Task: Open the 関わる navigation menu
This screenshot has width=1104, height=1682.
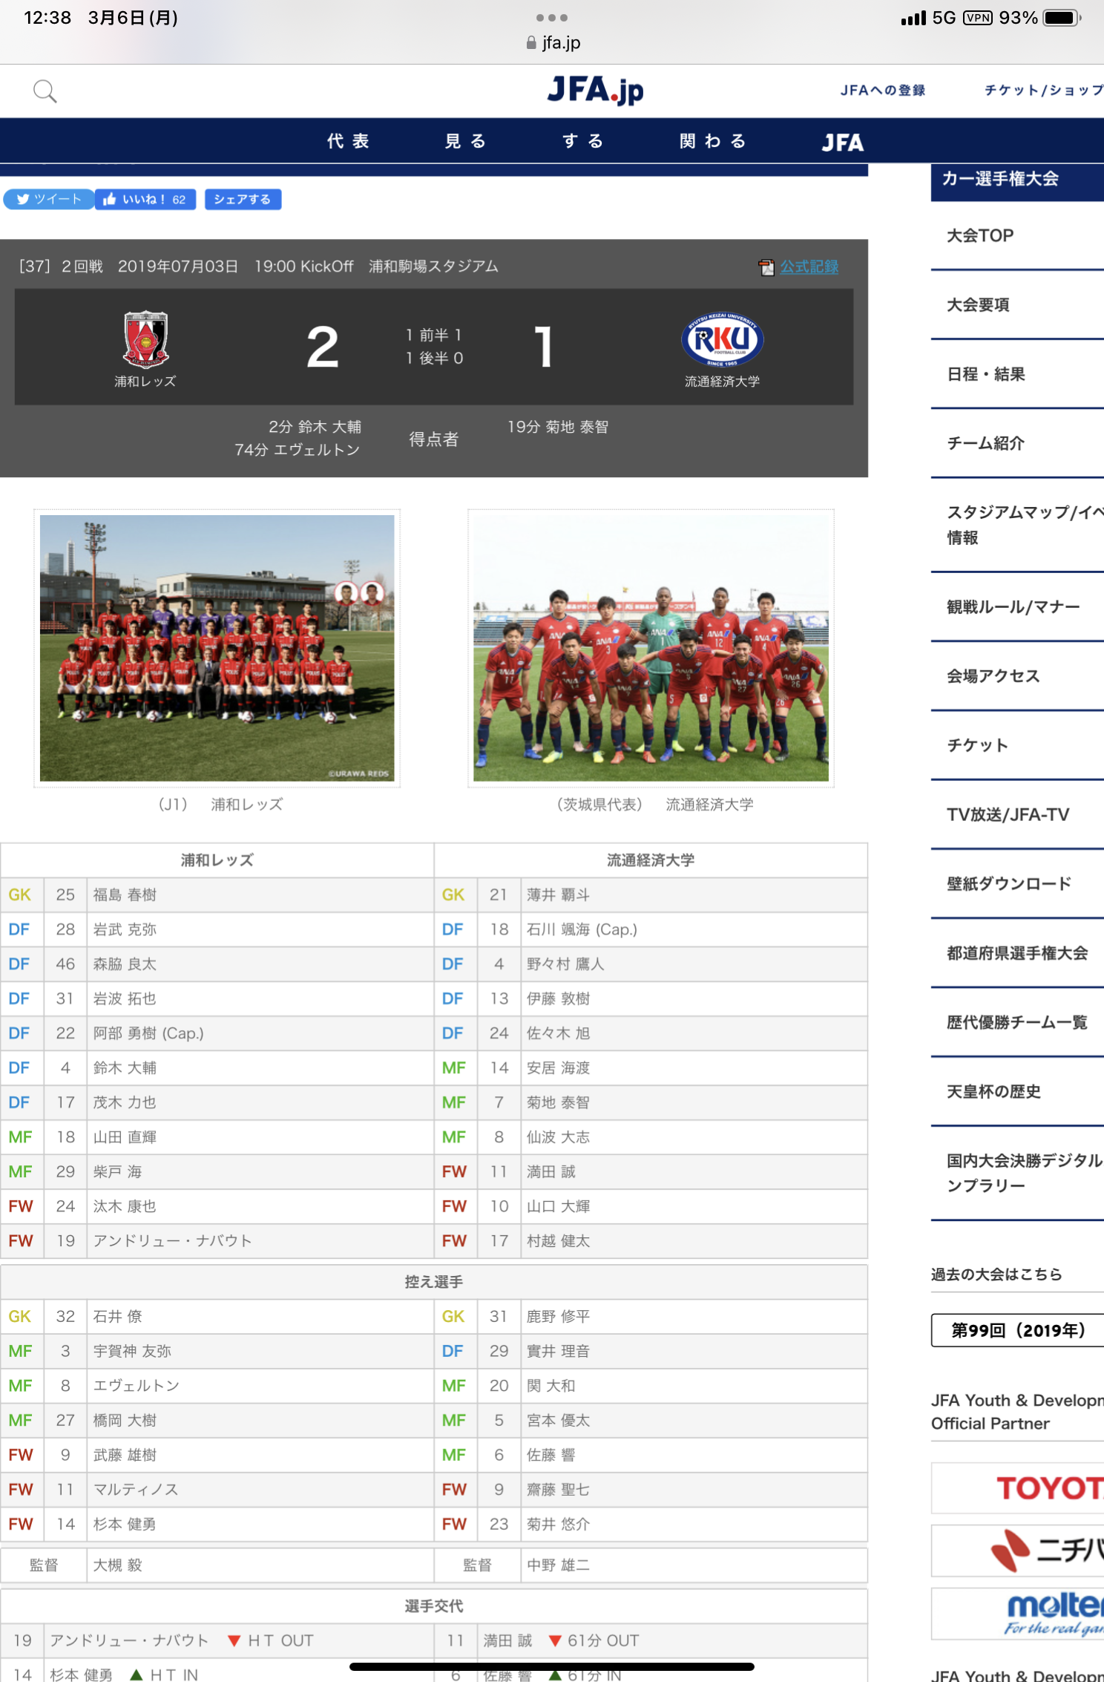Action: (x=713, y=141)
